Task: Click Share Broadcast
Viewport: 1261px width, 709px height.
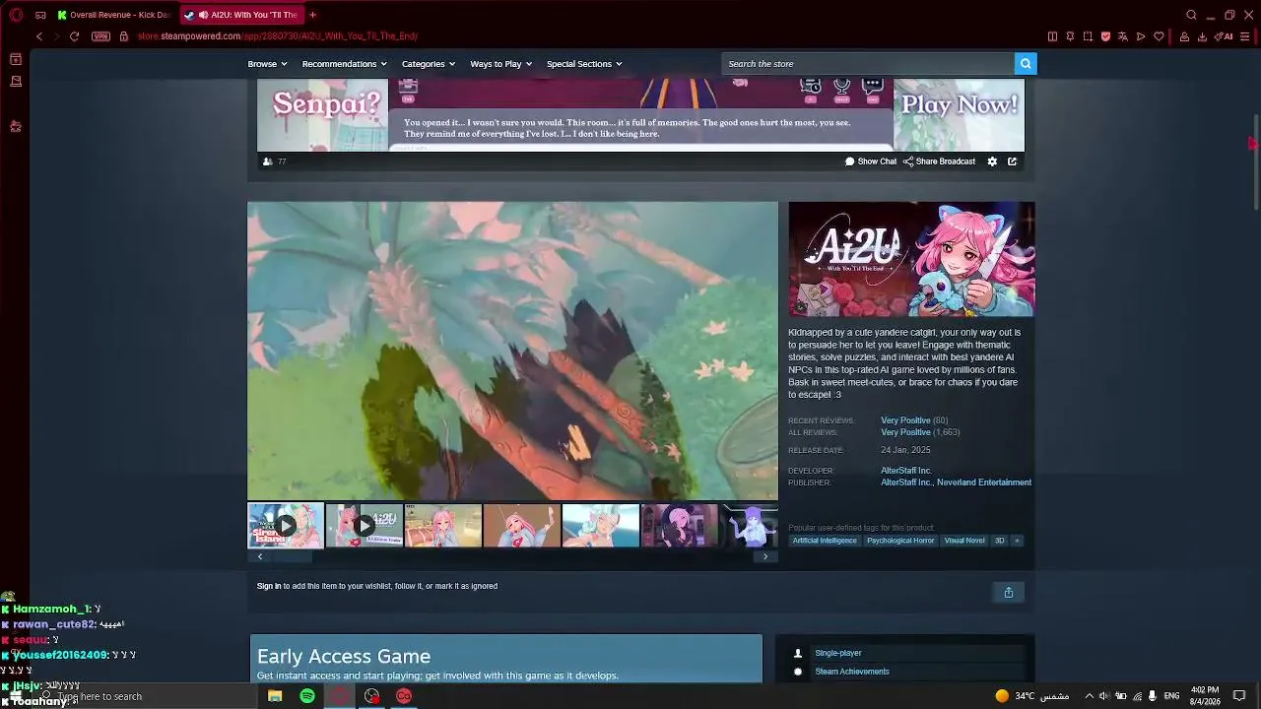Action: 940,161
